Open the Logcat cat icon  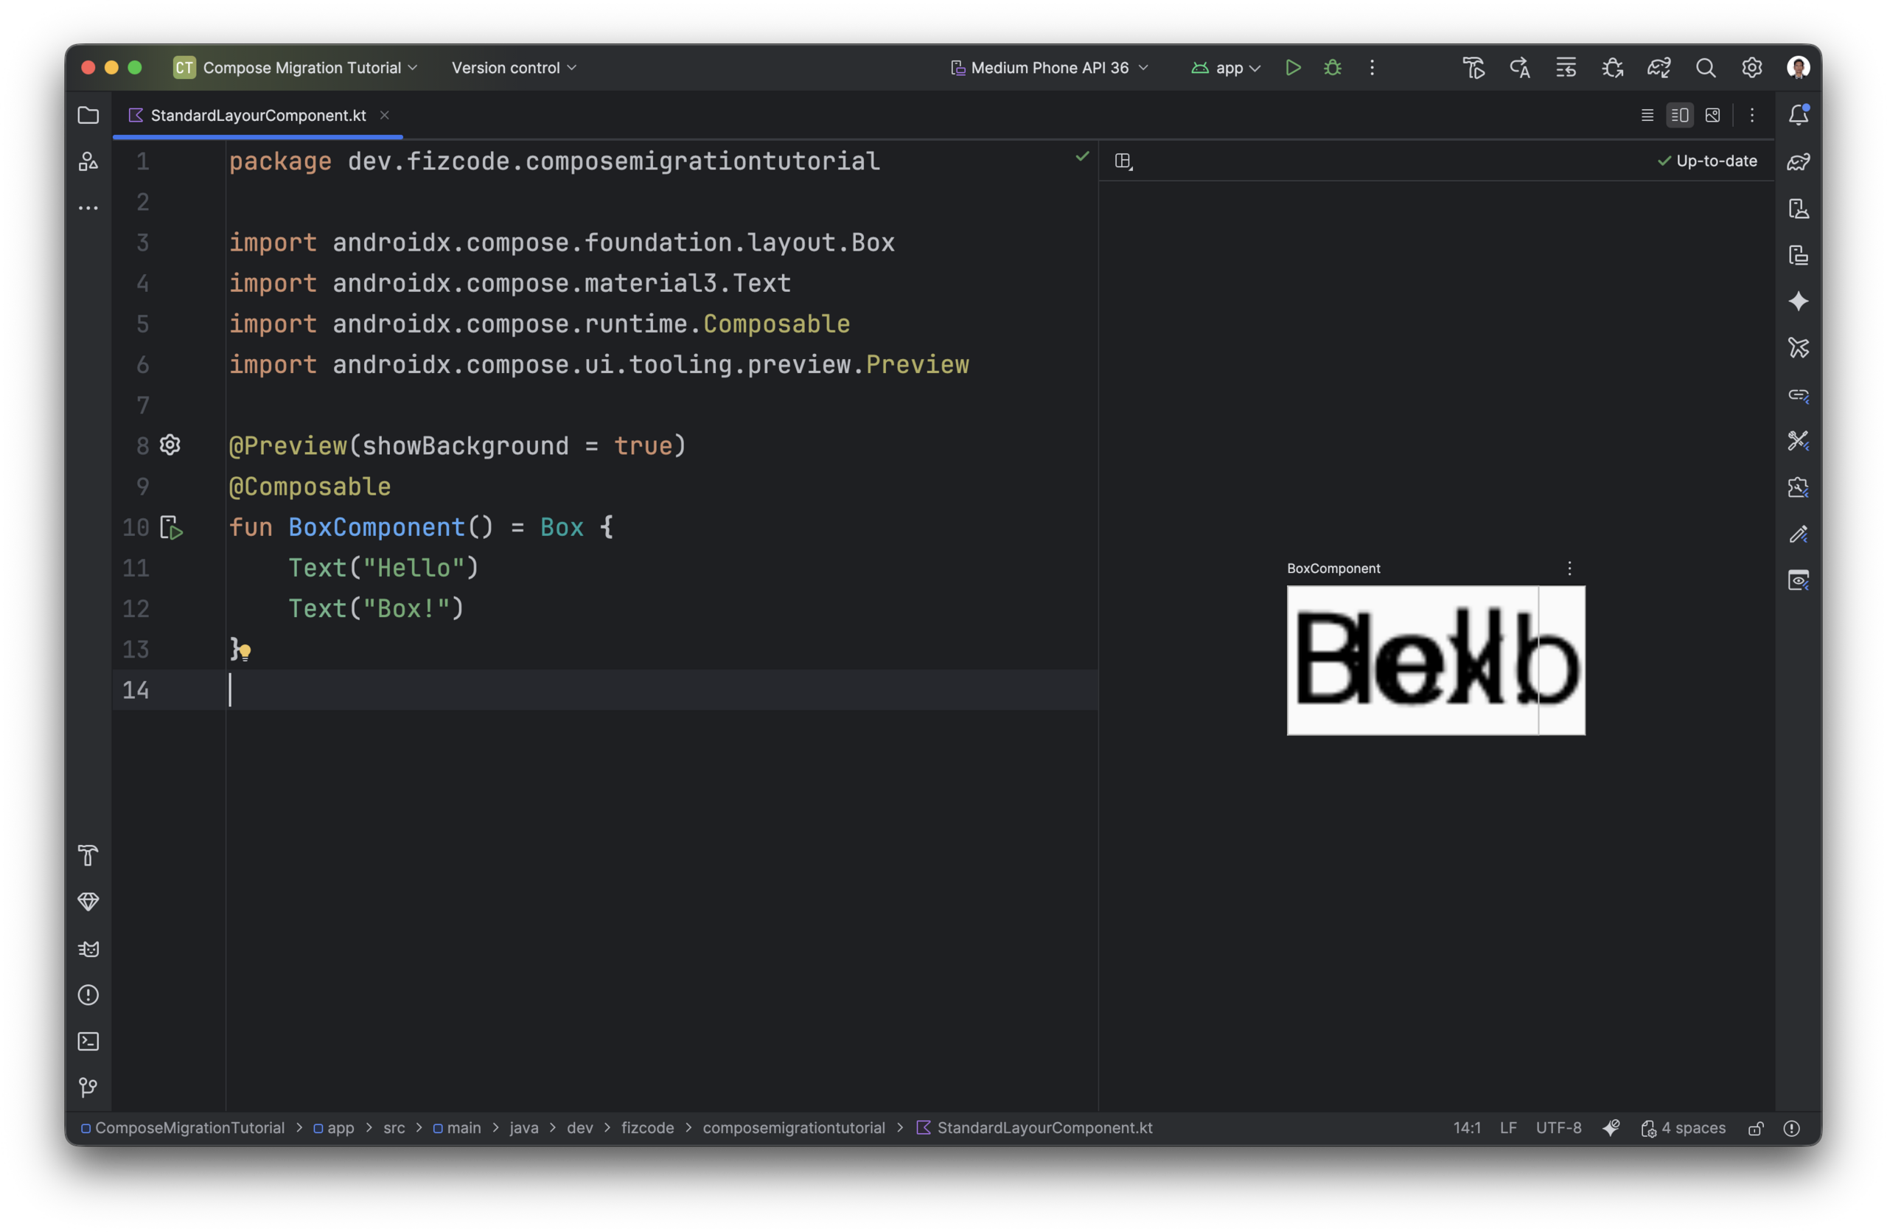88,948
